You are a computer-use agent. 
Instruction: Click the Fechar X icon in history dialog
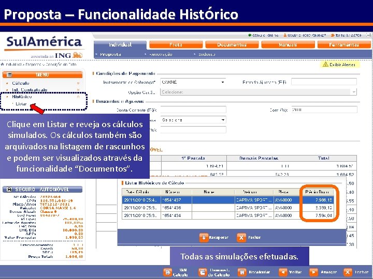(x=241, y=238)
